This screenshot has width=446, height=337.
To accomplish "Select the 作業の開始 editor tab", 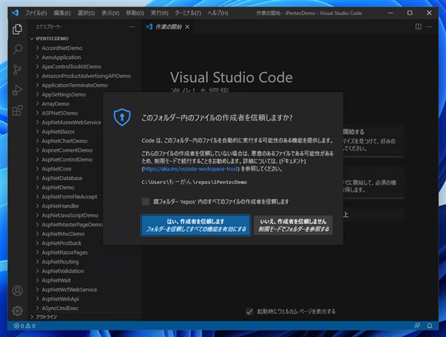I will pos(168,27).
